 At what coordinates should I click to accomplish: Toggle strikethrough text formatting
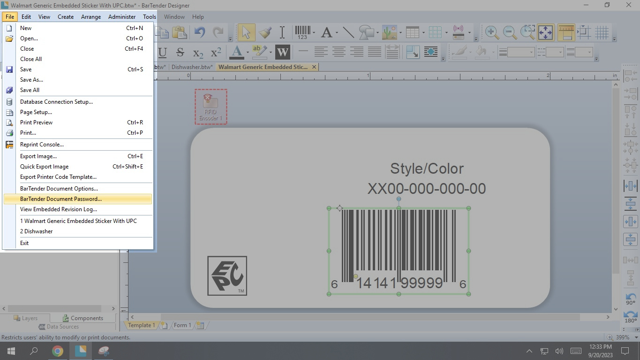point(180,52)
